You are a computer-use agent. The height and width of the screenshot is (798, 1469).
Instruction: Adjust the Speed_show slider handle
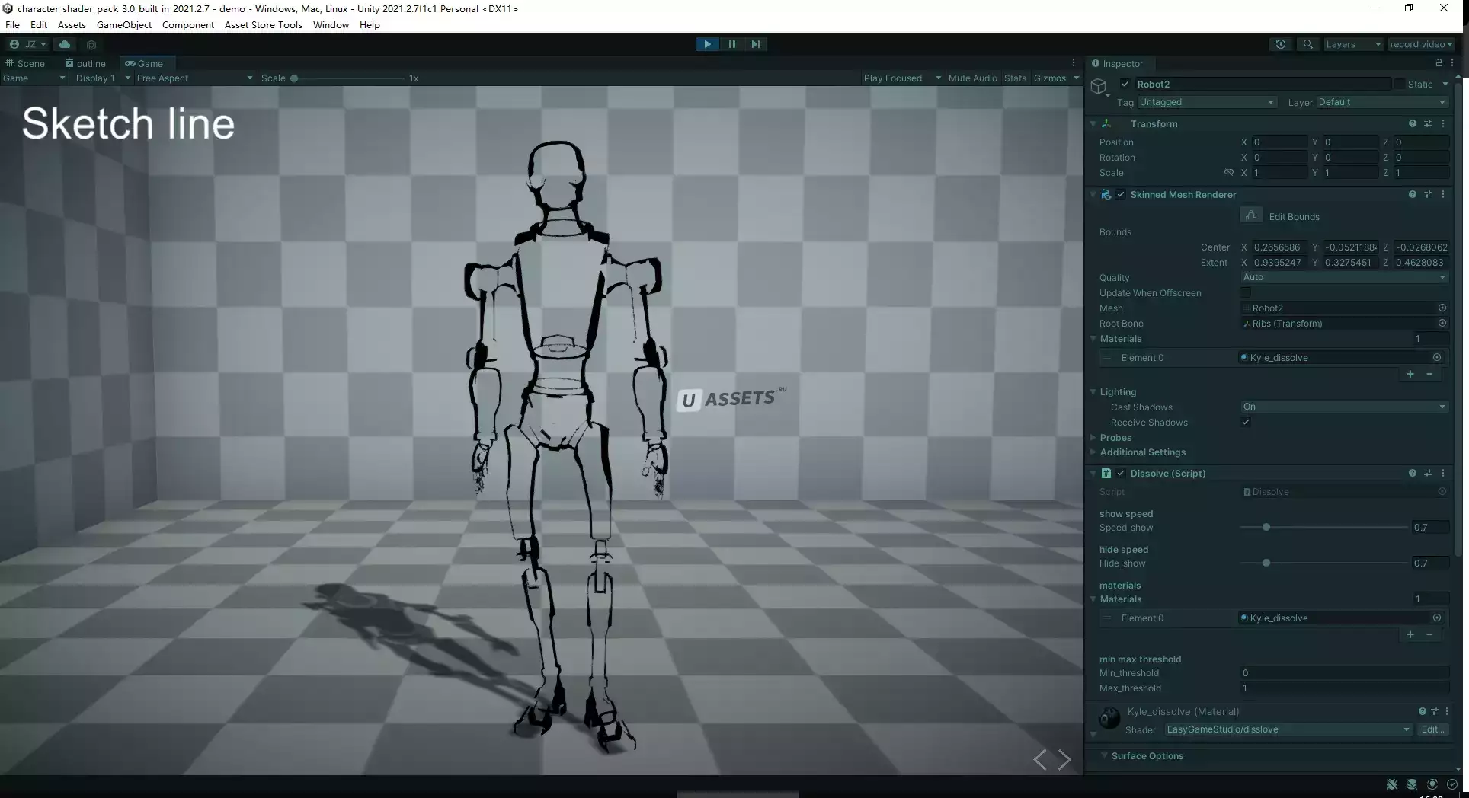coord(1266,528)
